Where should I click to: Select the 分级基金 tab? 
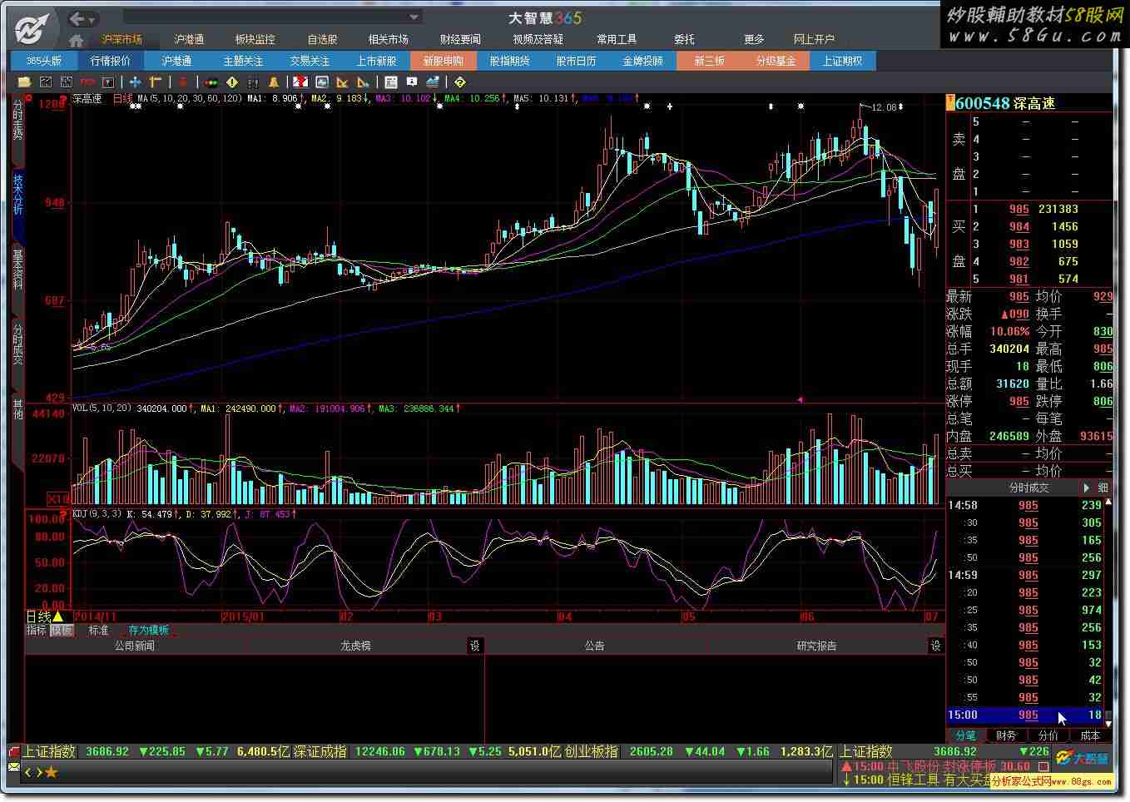(776, 61)
